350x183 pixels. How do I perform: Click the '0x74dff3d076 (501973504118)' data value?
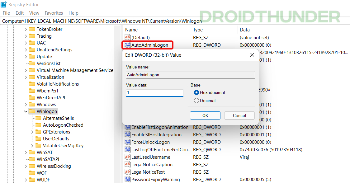click(x=271, y=149)
